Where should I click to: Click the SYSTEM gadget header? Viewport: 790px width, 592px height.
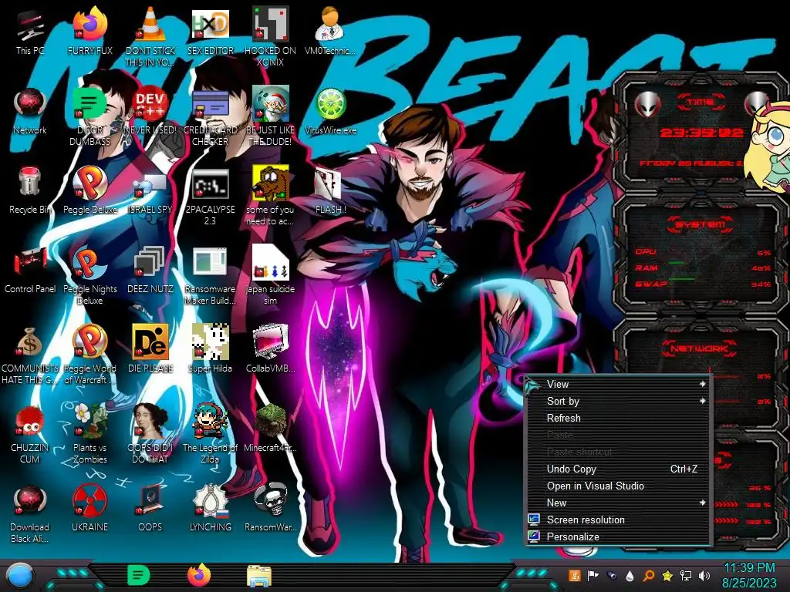(701, 224)
